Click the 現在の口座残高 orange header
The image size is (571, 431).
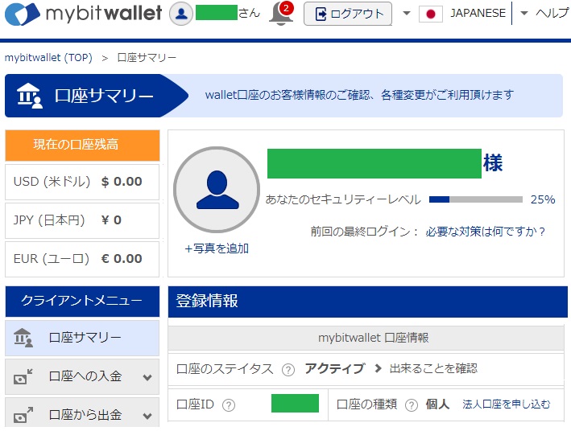click(x=82, y=145)
